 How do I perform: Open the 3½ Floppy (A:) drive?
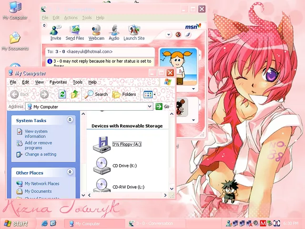[x=102, y=143]
